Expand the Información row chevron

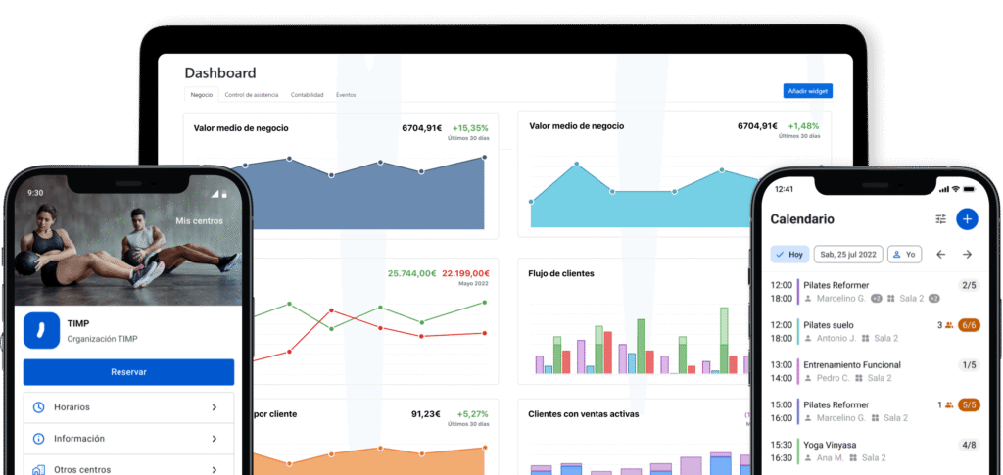coord(214,439)
